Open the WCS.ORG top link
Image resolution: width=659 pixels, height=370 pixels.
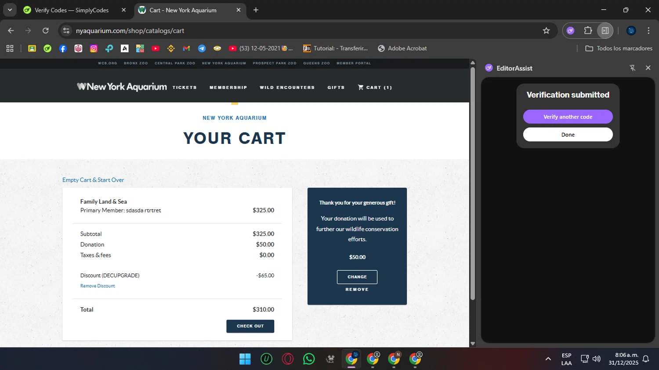point(108,63)
